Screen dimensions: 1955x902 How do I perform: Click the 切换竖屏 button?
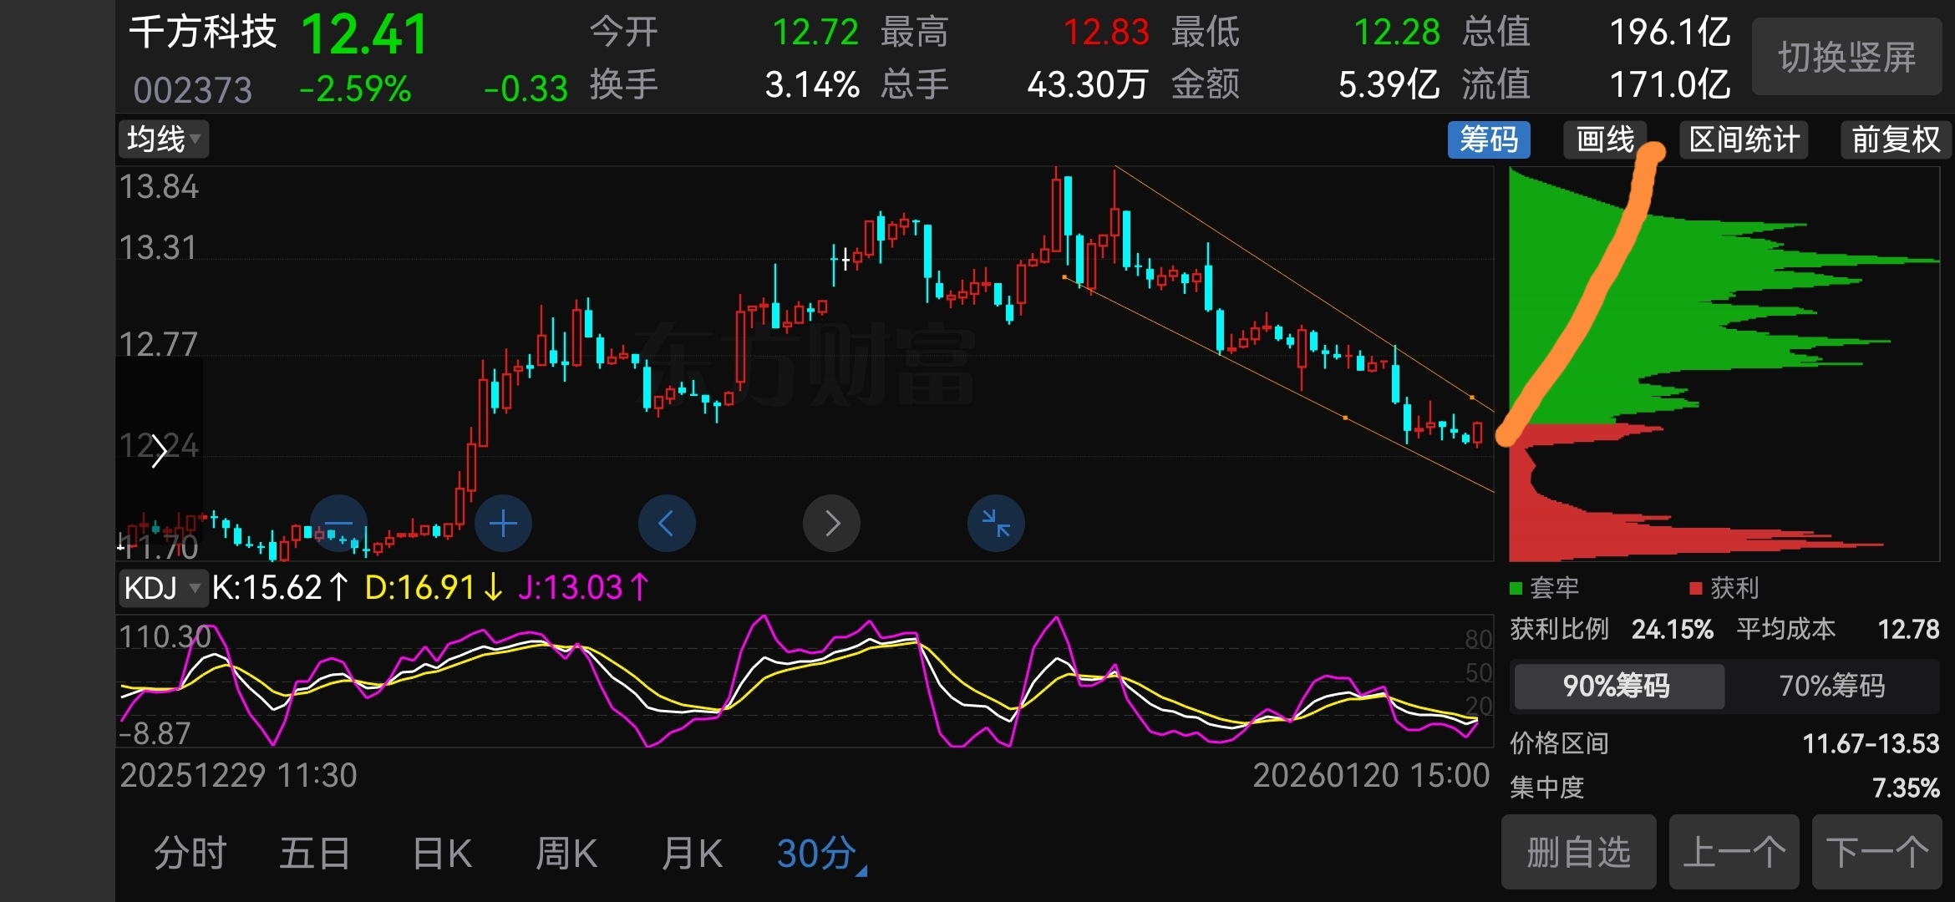[x=1846, y=57]
